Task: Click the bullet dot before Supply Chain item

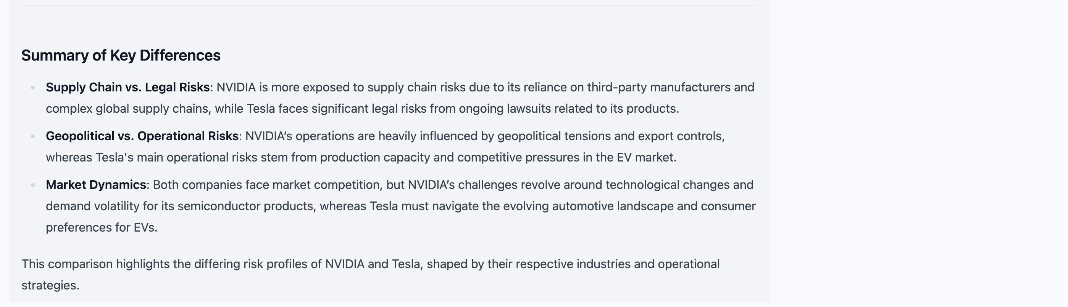Action: pos(33,87)
